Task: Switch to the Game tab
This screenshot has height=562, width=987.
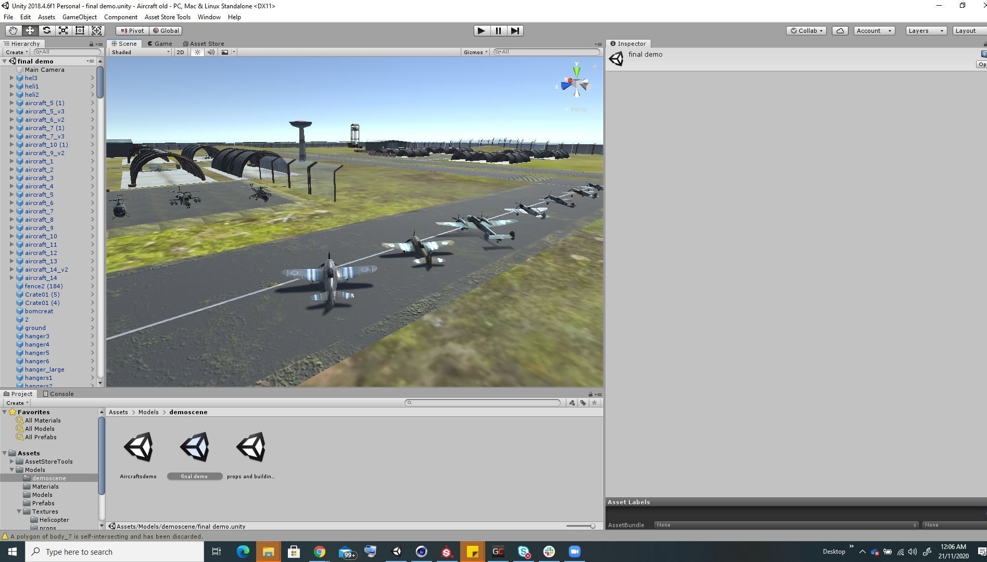Action: tap(160, 44)
